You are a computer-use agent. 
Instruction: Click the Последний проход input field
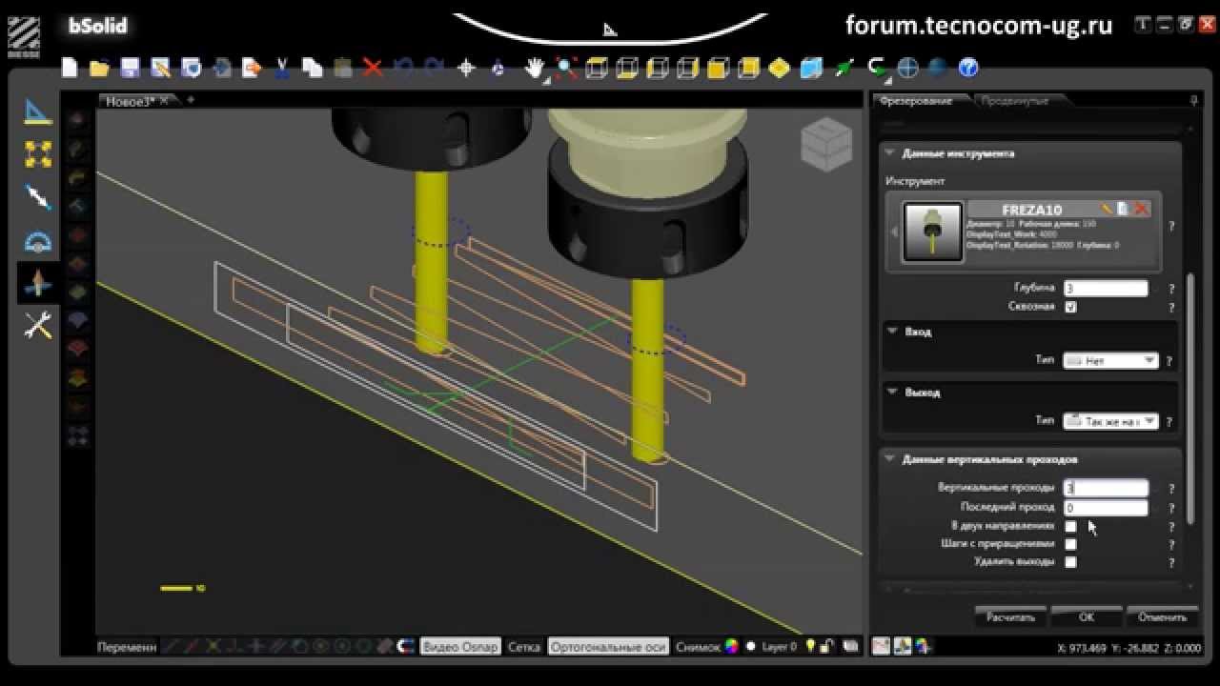[x=1106, y=508]
